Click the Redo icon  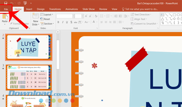(x=19, y=3)
